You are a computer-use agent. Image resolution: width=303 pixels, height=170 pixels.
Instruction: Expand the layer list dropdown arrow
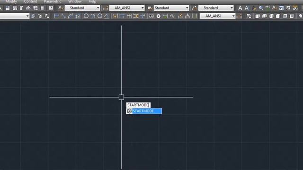[27, 16]
